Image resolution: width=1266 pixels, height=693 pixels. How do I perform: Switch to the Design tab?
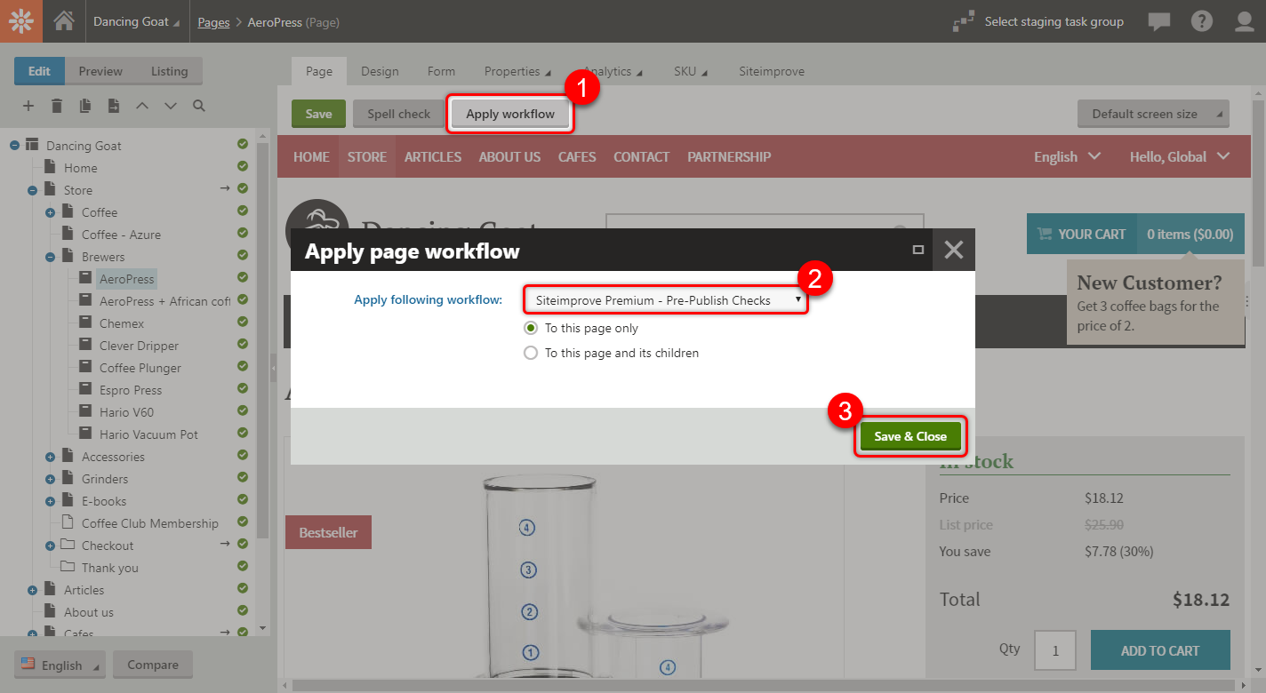(380, 71)
